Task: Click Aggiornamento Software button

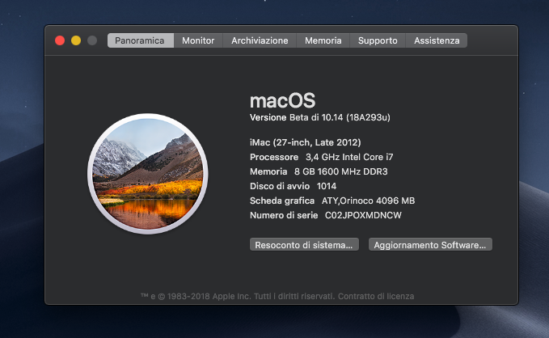Action: (430, 244)
